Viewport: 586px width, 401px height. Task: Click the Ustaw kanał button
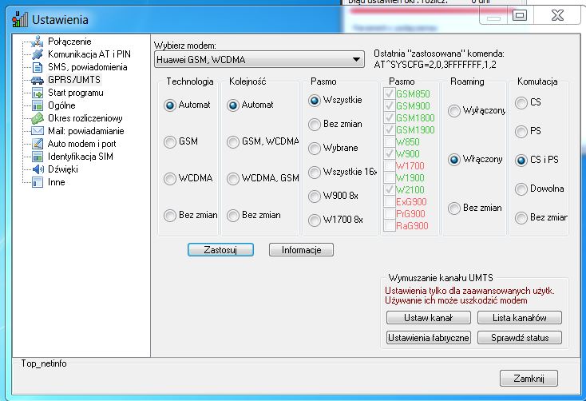tap(428, 318)
